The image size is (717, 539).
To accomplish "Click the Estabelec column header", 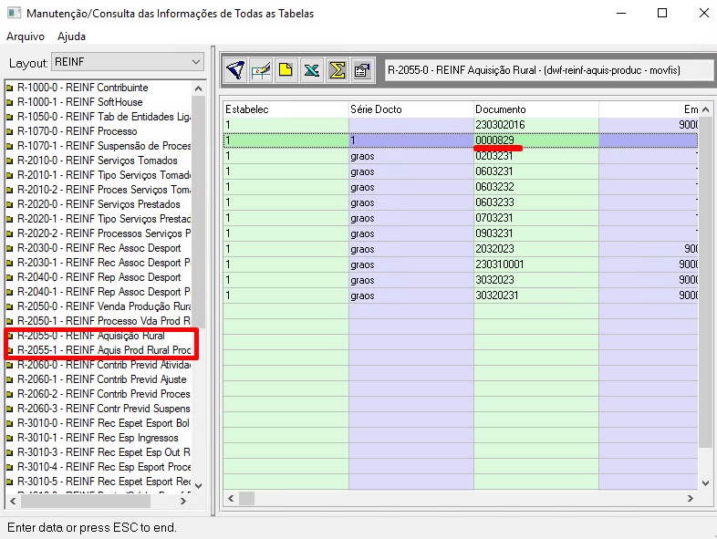I will pyautogui.click(x=286, y=109).
